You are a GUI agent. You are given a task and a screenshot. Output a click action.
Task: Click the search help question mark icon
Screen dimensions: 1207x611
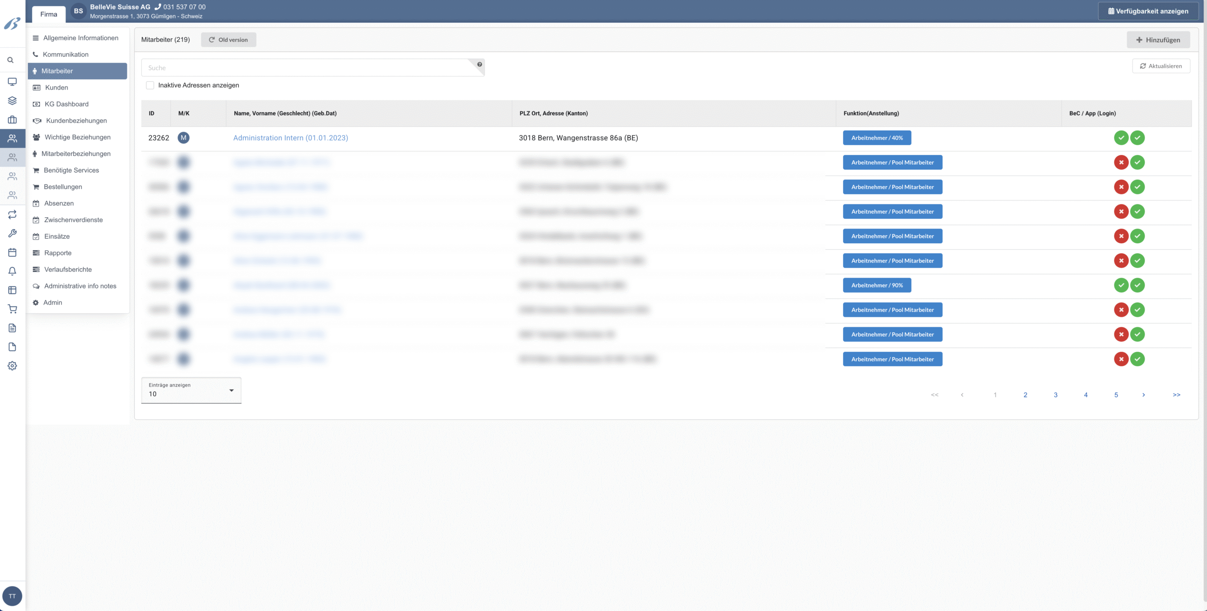pos(479,65)
